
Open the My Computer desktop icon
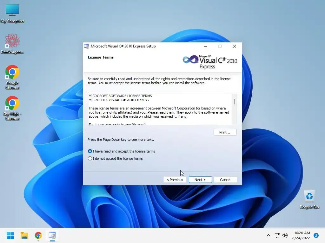click(x=12, y=13)
